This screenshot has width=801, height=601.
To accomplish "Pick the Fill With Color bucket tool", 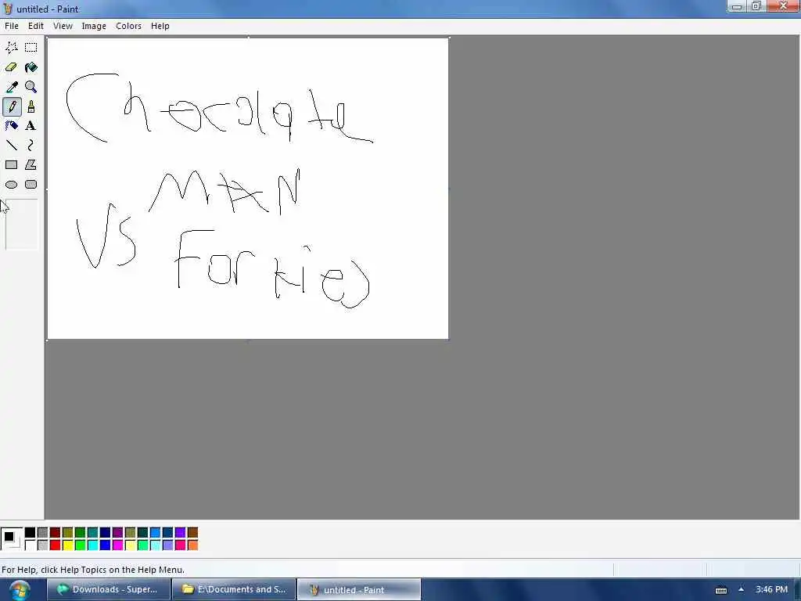I will pos(31,67).
